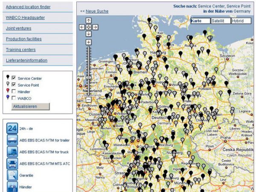Click 'ABS EBS ECAS IVTM for truck' text
Image resolution: width=256 pixels, height=192 pixels.
(44, 152)
